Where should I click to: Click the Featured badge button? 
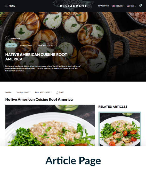click(x=11, y=45)
